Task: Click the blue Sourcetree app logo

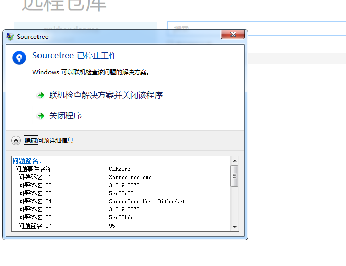Action: click(19, 58)
